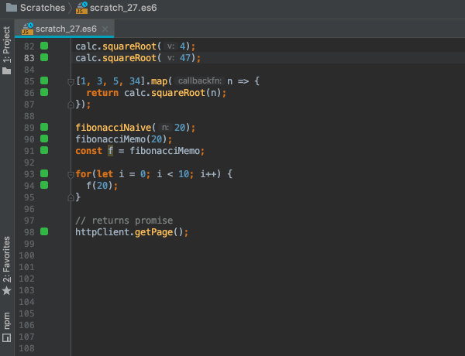465x356 pixels.
Task: Click line number 84 in the gutter
Action: [x=29, y=70]
